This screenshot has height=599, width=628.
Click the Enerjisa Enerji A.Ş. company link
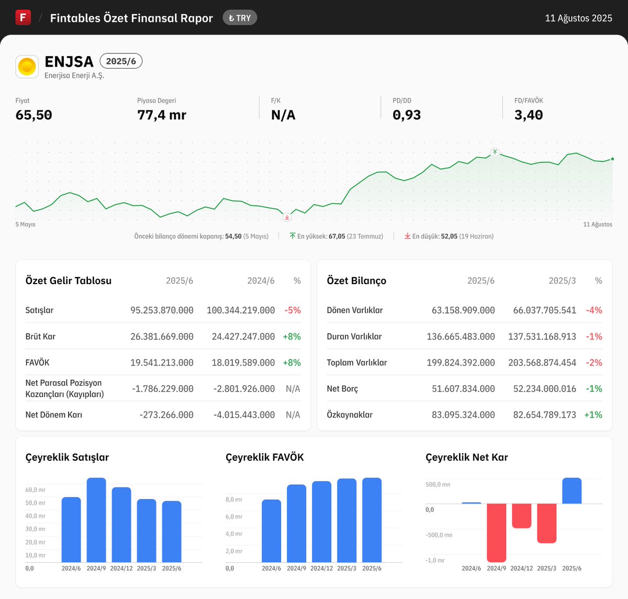click(74, 75)
